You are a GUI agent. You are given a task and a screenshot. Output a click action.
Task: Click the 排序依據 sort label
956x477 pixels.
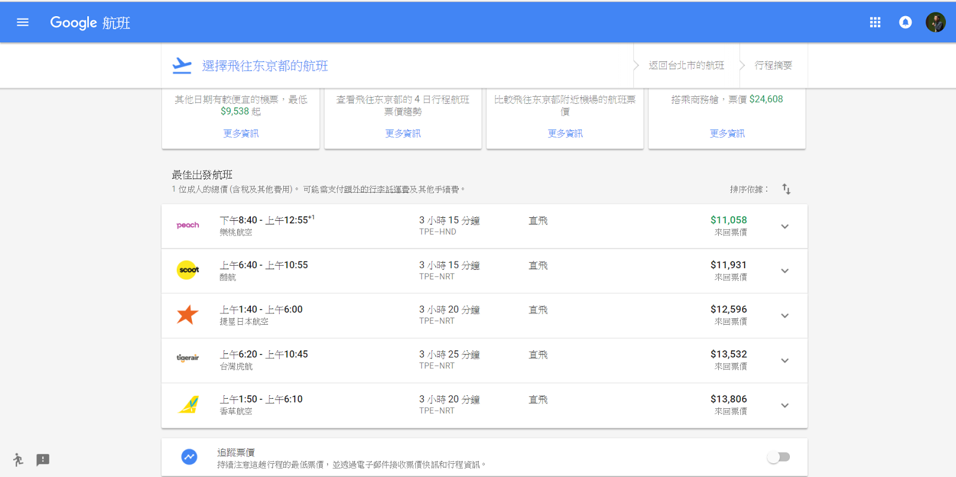coord(749,189)
